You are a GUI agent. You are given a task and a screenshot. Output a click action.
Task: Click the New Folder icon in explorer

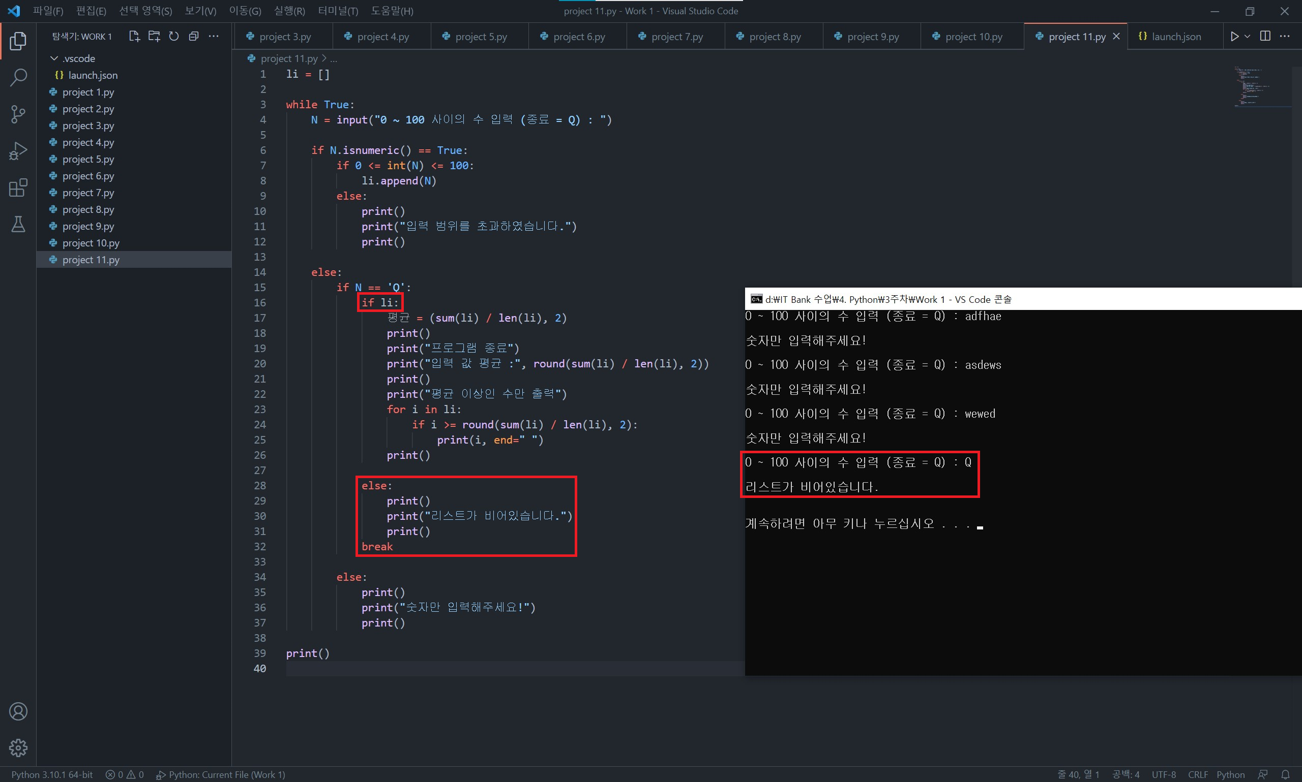(x=154, y=37)
